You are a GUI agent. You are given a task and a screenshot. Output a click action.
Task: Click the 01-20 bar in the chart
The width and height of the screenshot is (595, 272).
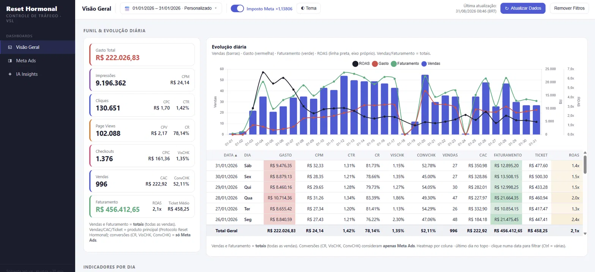[425, 105]
